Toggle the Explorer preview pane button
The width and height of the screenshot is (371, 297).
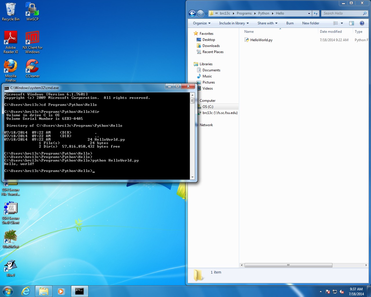tap(352, 23)
